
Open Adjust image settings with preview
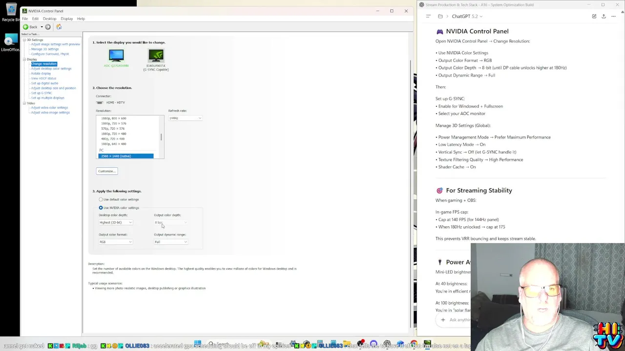(55, 44)
